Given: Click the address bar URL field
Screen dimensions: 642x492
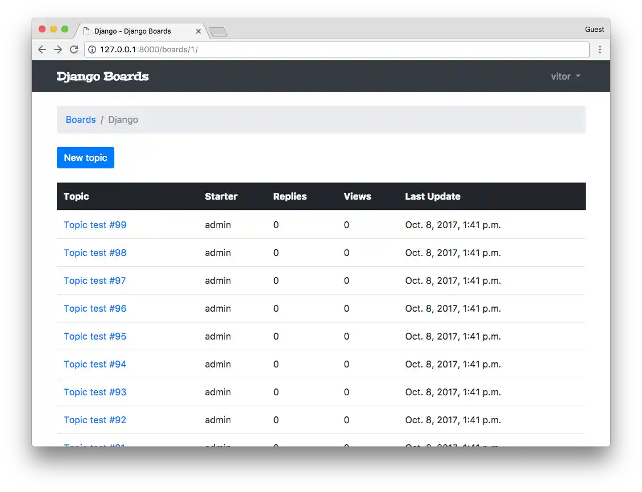Looking at the screenshot, I should point(341,49).
